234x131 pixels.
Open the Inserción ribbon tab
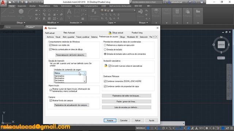coord(22,6)
